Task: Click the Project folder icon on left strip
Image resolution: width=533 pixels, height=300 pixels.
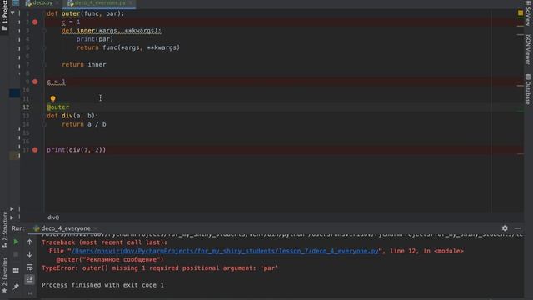Action: tap(4, 28)
